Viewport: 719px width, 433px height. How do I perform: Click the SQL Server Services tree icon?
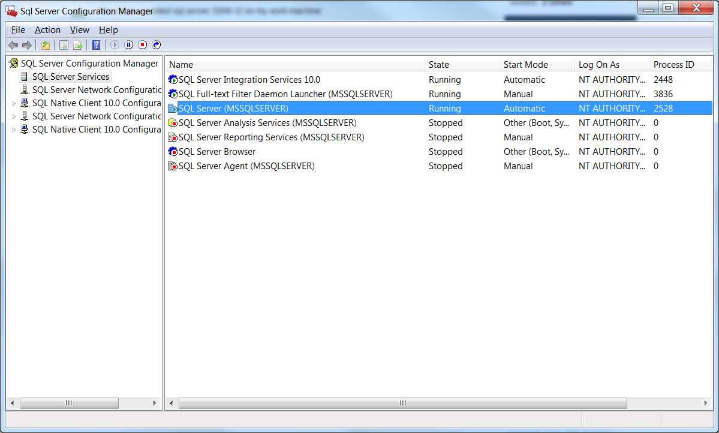coord(25,77)
